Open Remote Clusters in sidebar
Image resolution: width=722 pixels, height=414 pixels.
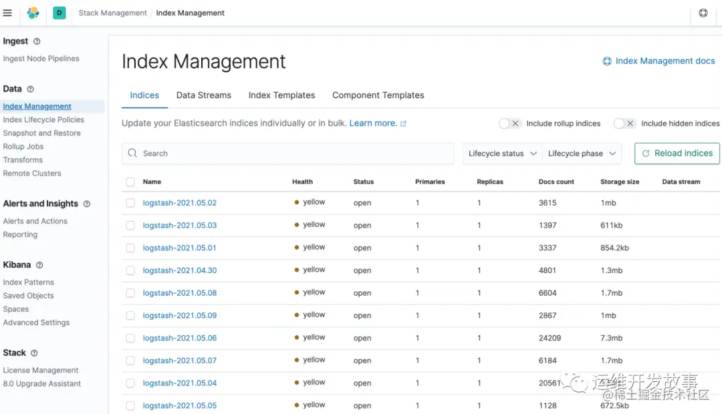[x=32, y=174]
